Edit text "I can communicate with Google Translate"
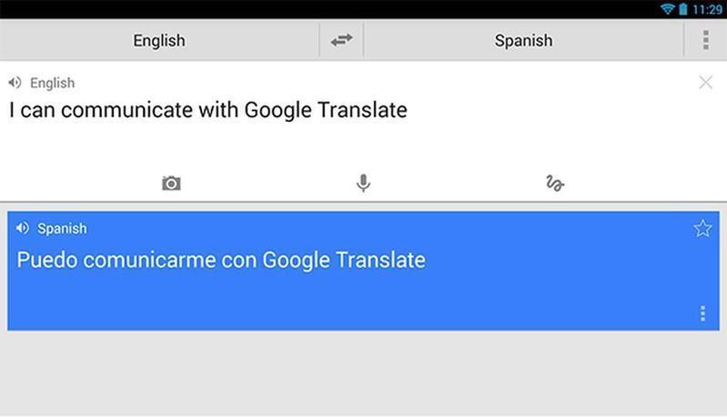This screenshot has width=727, height=417. (x=208, y=111)
